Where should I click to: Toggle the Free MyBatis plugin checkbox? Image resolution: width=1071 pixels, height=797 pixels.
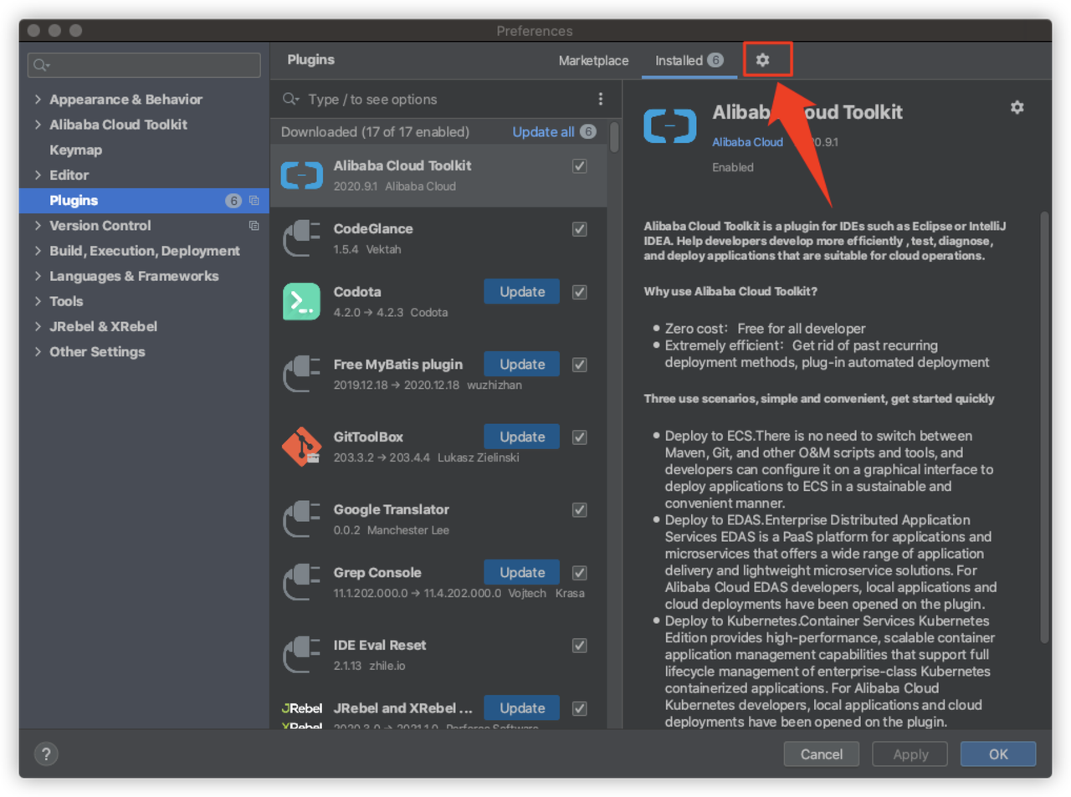(x=579, y=365)
